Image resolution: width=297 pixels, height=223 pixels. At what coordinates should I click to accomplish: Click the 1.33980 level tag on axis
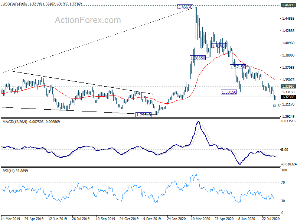click(288, 87)
